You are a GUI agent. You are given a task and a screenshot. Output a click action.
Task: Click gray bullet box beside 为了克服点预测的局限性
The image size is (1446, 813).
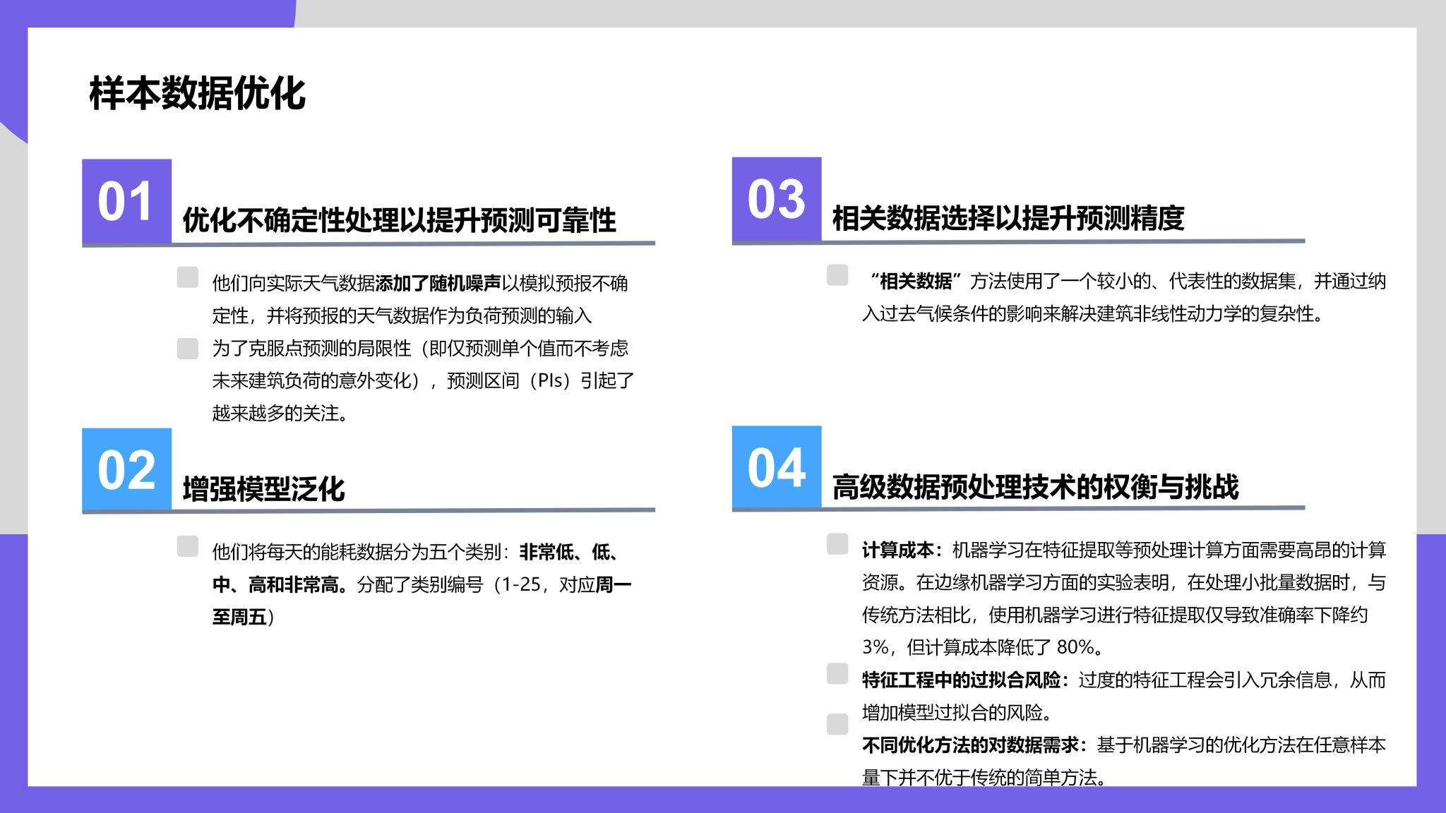point(187,349)
